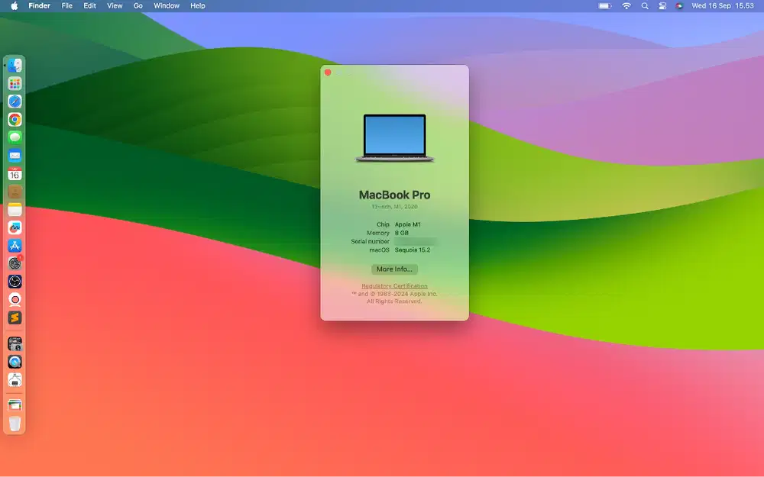This screenshot has width=764, height=477.
Task: Click the Sequoia 15.2 macOS value
Action: [x=413, y=250]
